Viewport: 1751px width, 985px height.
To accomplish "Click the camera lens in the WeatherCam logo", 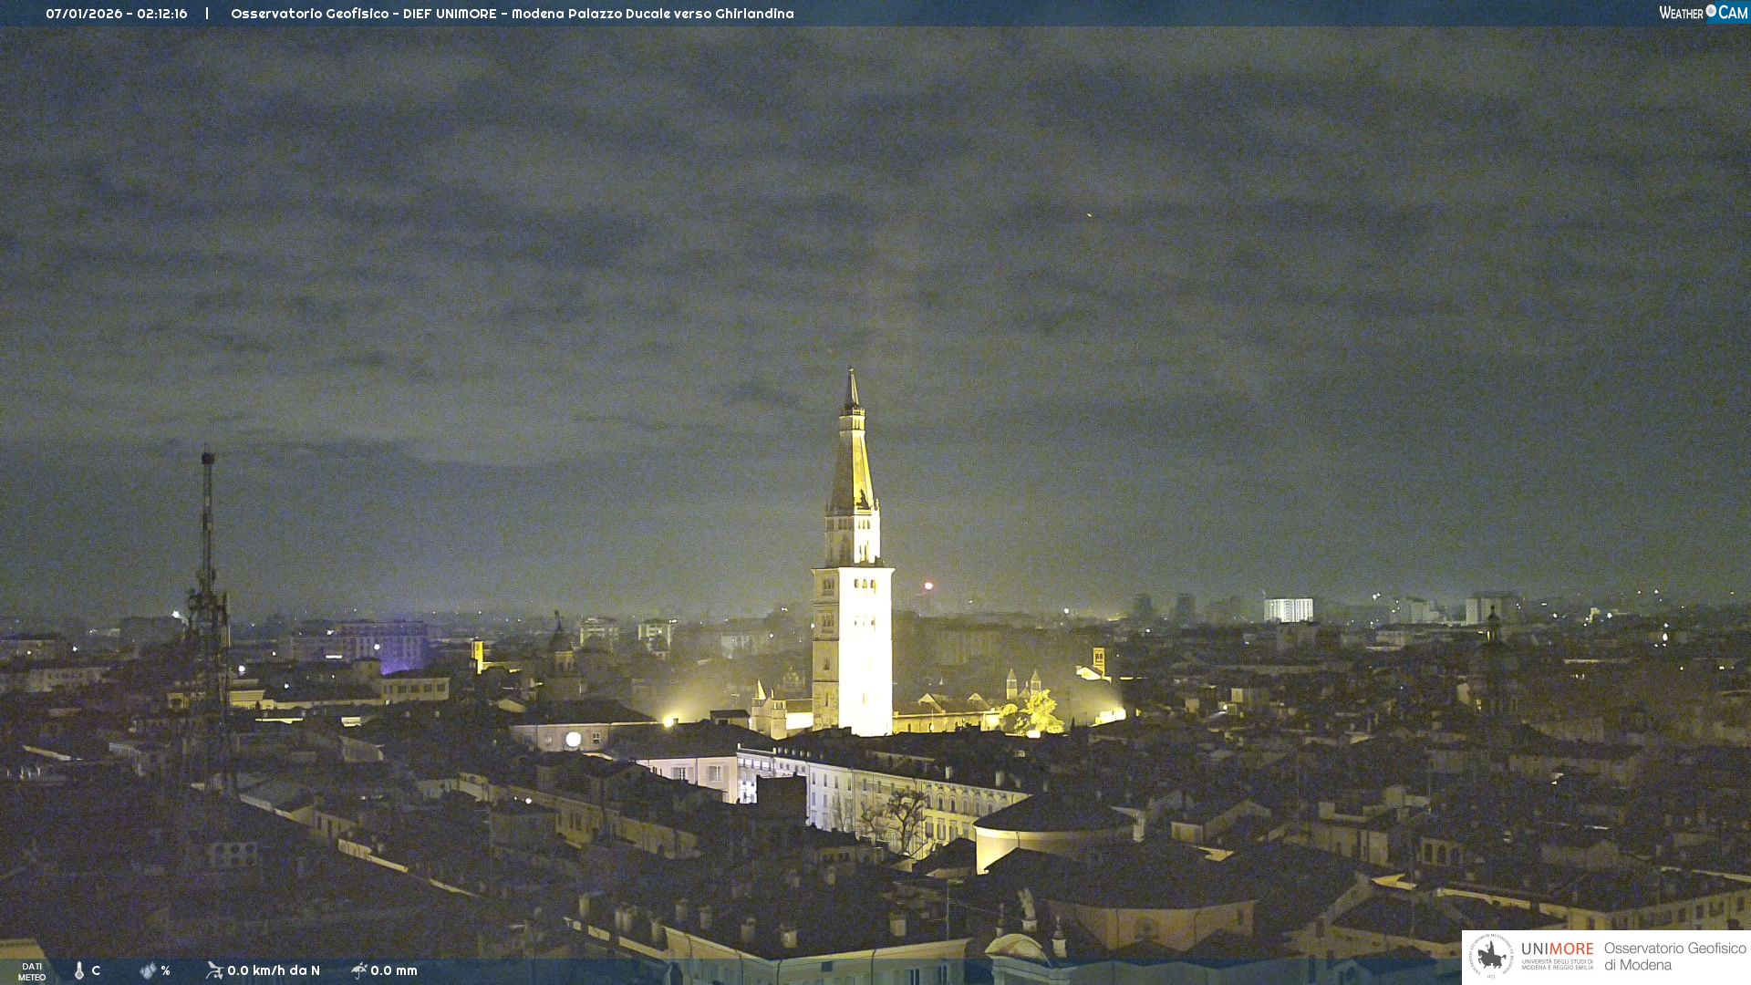I will [x=1711, y=11].
